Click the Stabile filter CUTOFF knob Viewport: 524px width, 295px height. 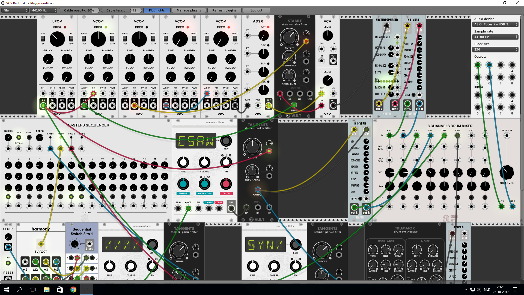tap(289, 37)
